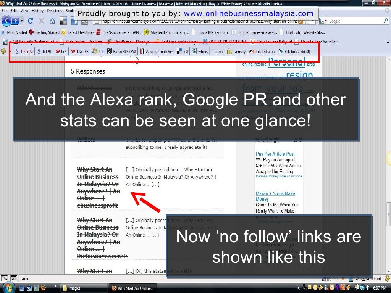This screenshot has width=391, height=293.
Task: Open the View menu
Action: click(24, 11)
